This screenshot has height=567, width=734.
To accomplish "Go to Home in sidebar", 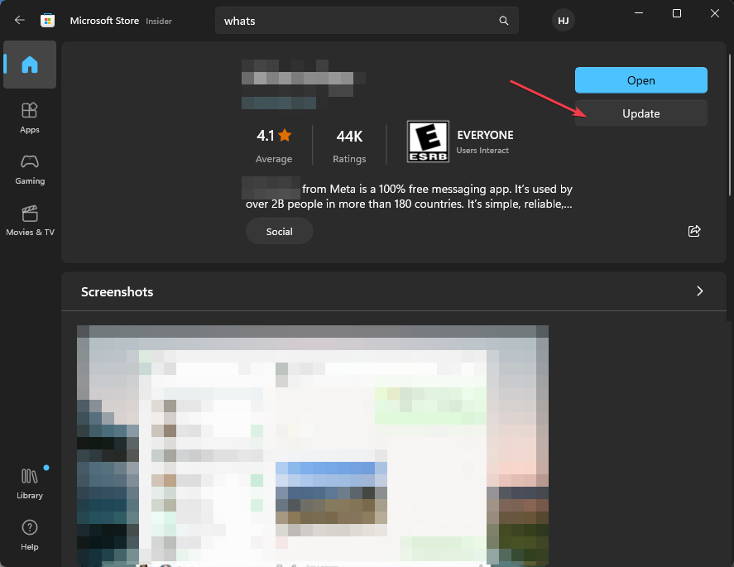I will coord(30,65).
